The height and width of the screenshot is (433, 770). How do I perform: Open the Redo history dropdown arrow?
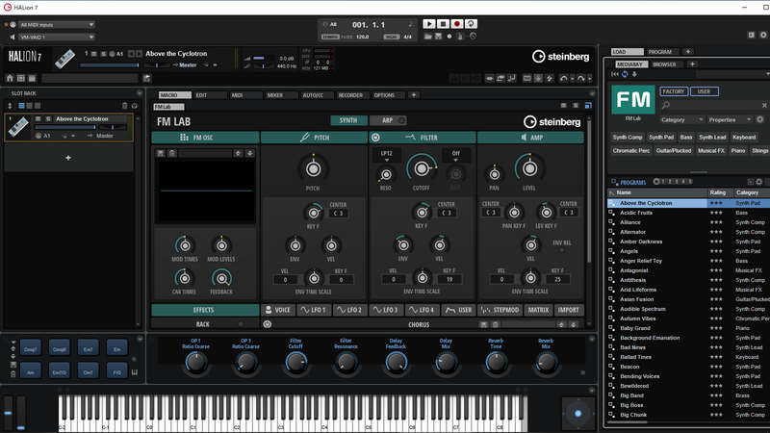(x=590, y=79)
